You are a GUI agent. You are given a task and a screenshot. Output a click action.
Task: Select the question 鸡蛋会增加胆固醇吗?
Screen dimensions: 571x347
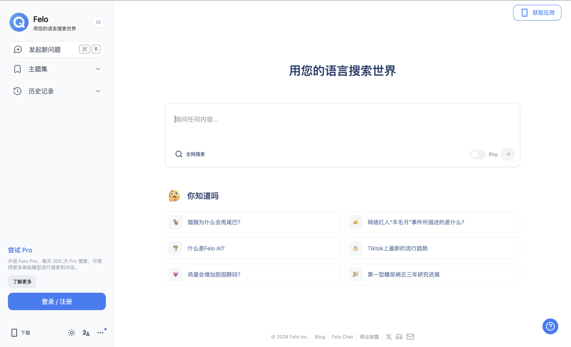(x=253, y=275)
